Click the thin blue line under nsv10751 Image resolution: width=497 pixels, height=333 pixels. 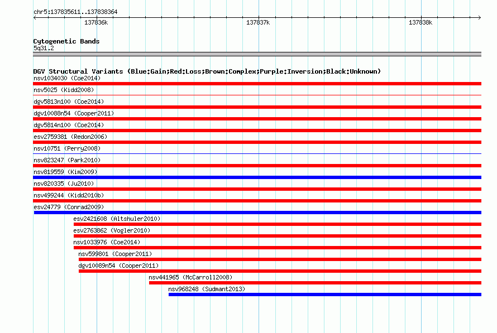(x=257, y=153)
